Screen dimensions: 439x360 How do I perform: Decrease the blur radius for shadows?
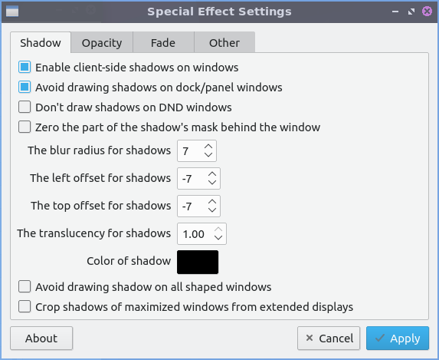208,155
